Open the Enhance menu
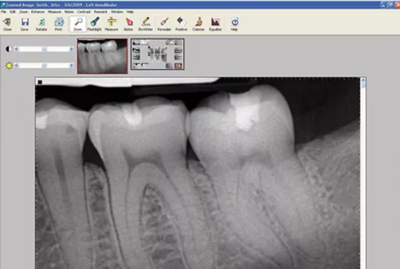Viewport: 400px width, 269px height. tap(38, 12)
